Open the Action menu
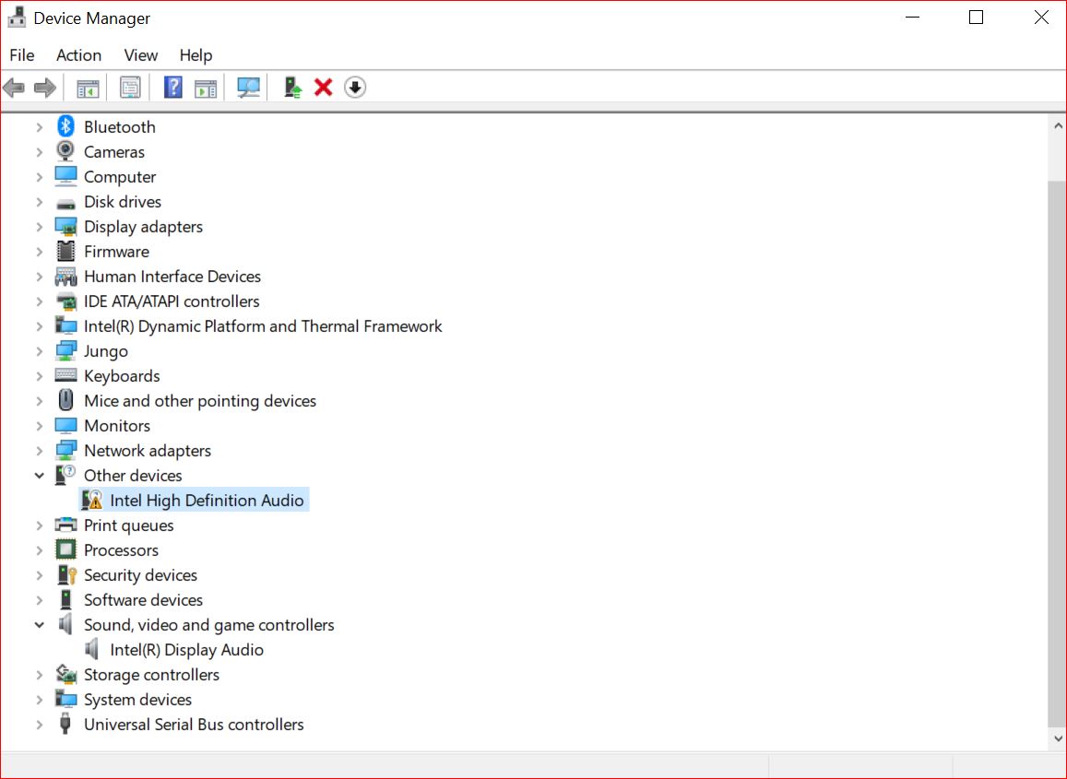1067x779 pixels. point(79,55)
